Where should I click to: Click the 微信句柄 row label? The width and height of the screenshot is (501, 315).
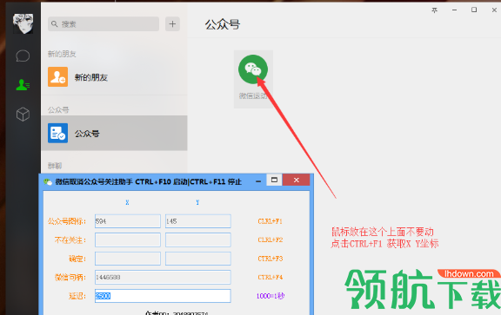(70, 277)
